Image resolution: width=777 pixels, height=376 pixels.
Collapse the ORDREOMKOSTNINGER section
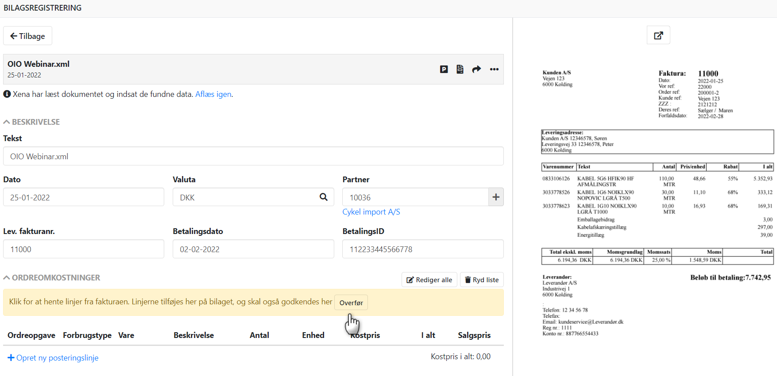pos(52,278)
